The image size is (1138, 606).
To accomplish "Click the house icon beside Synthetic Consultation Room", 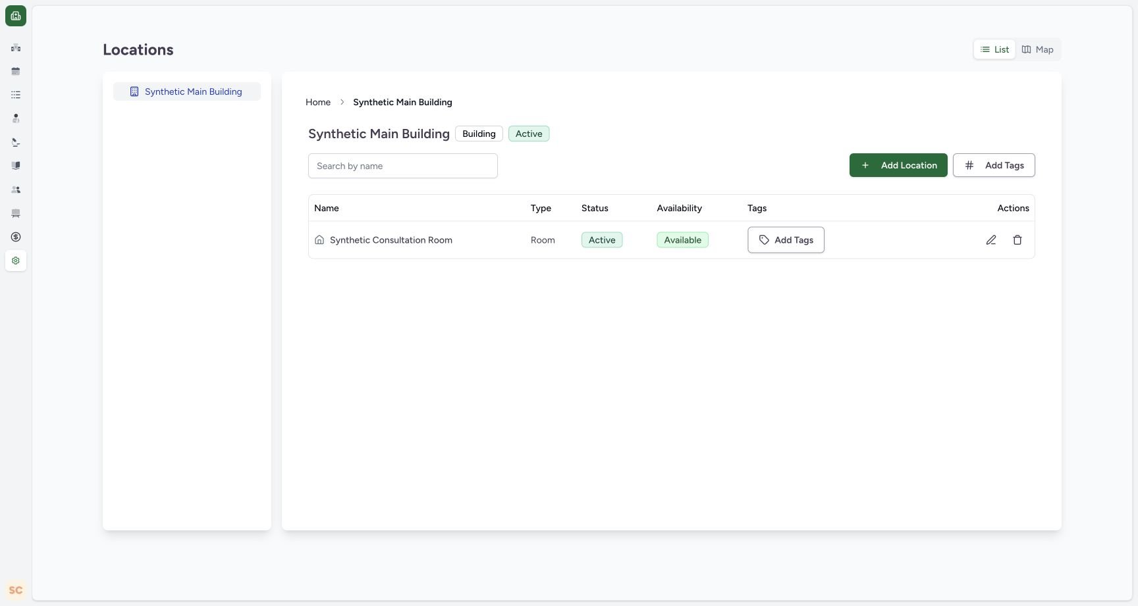I will point(319,240).
